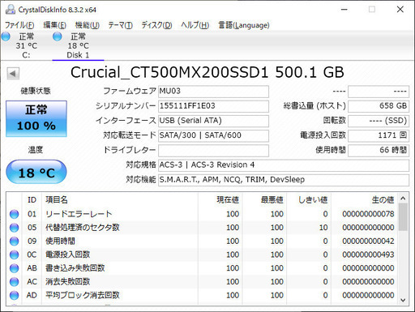Select the 電源投入回数 attribute row 0C
The image size is (415, 312).
click(202, 254)
